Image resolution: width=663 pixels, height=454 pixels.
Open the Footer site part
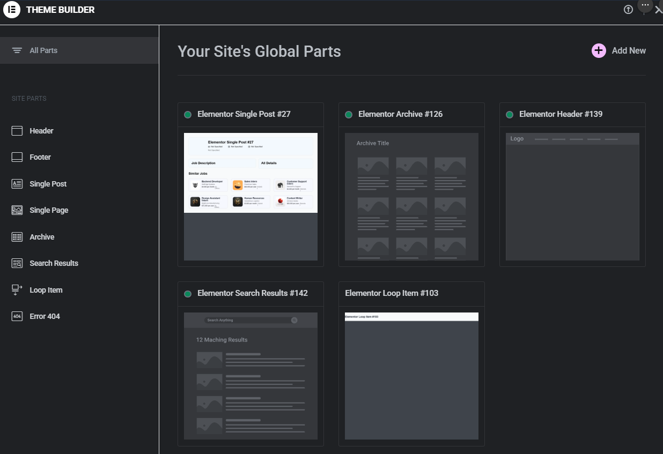click(x=40, y=157)
